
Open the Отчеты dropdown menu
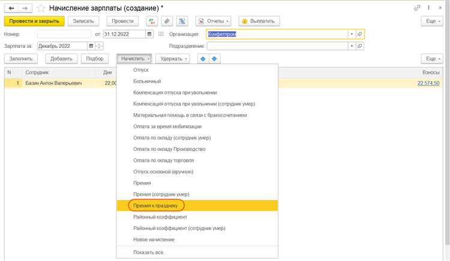(x=214, y=21)
